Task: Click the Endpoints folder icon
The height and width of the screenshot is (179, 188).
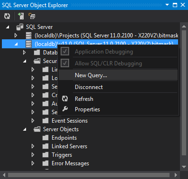Action: pos(45,138)
